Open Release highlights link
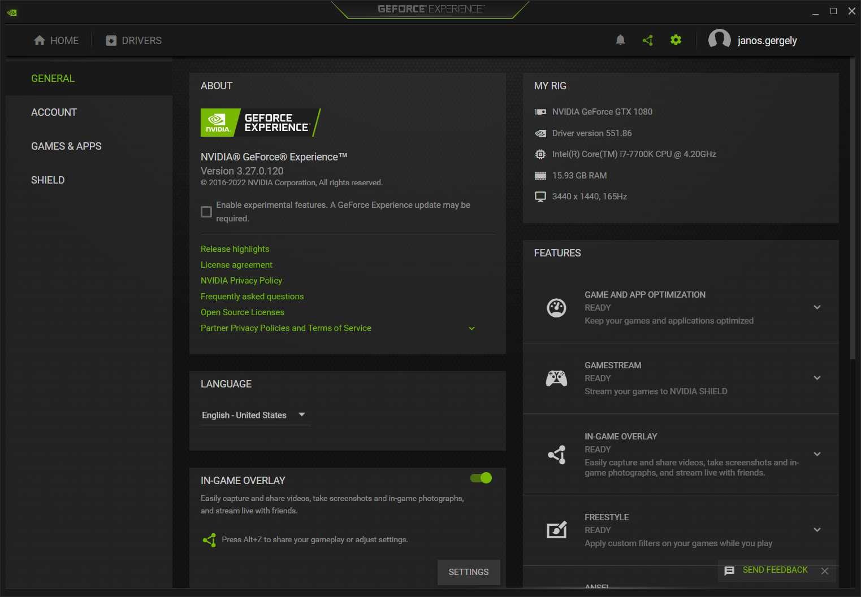Image resolution: width=861 pixels, height=597 pixels. (235, 249)
